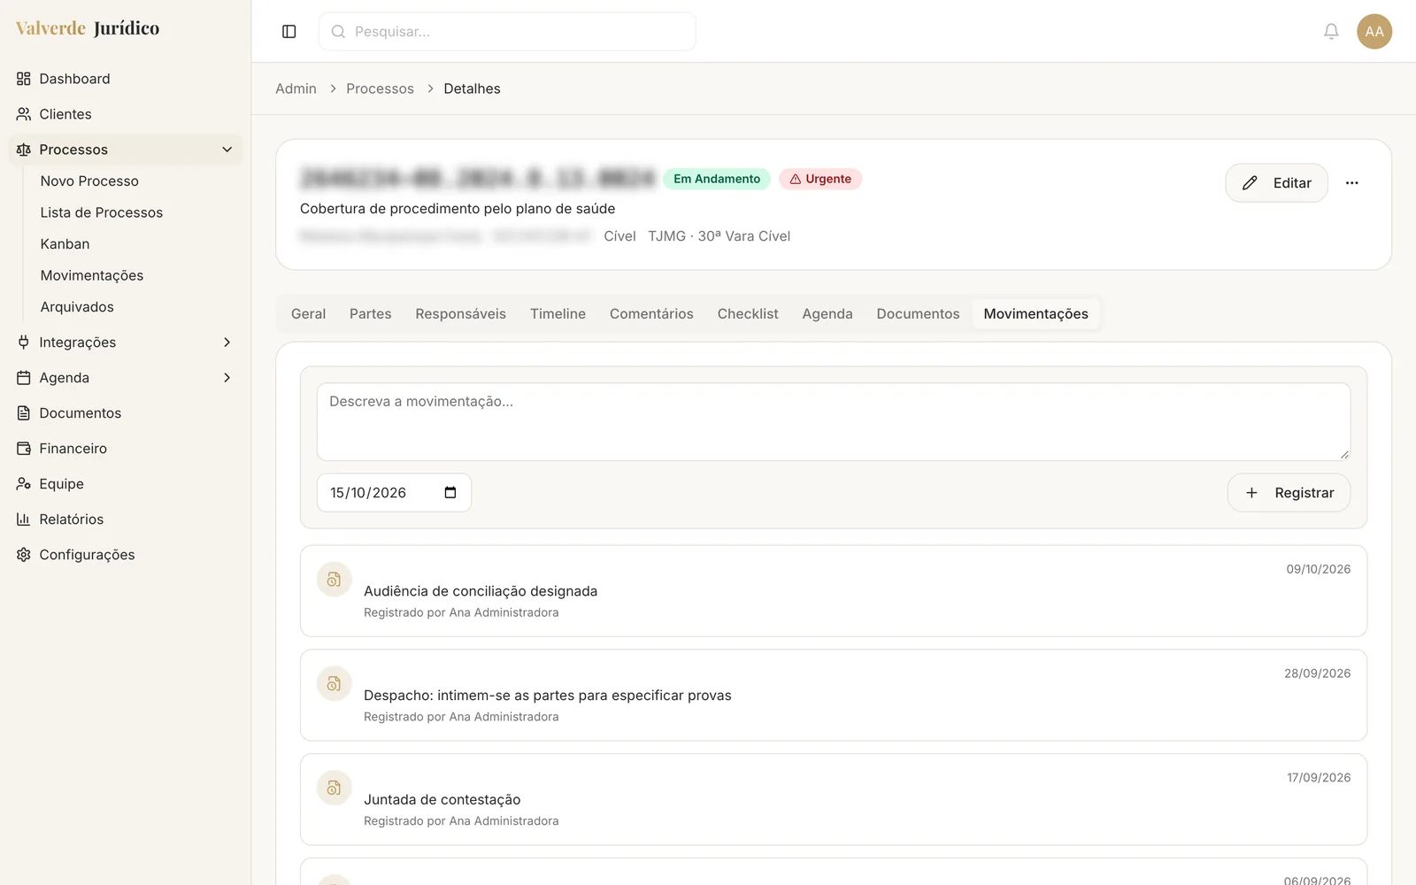The height and width of the screenshot is (885, 1416).
Task: Click icon of Audiência de conciliação entry
Action: [335, 580]
